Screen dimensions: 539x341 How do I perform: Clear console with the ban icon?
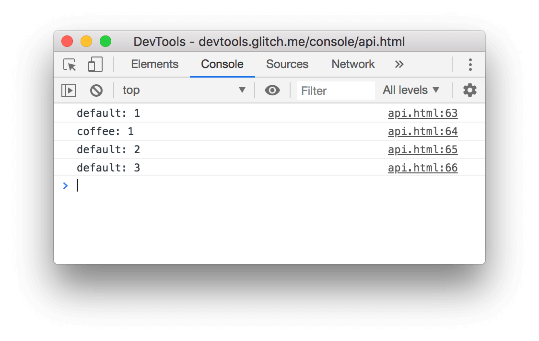coord(96,91)
